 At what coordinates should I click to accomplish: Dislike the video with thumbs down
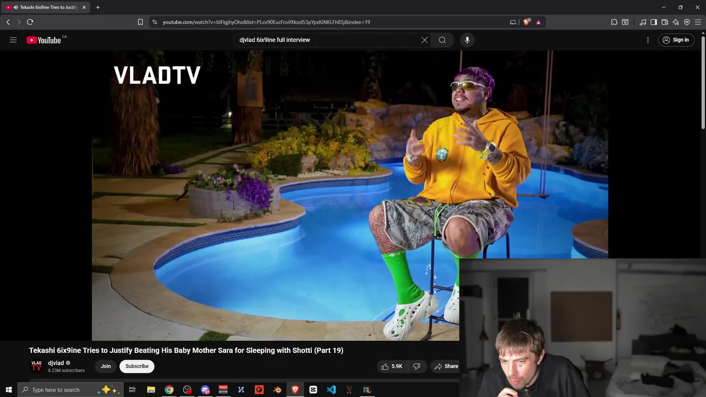[x=417, y=366]
